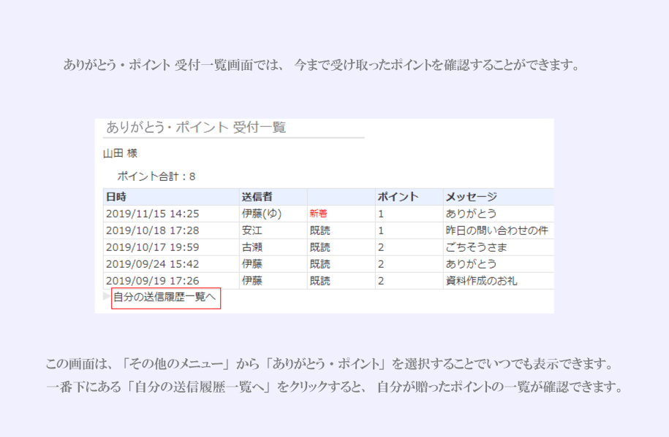This screenshot has width=669, height=437.
Task: Click the 既読 status in 古瀬's row
Action: (x=320, y=247)
